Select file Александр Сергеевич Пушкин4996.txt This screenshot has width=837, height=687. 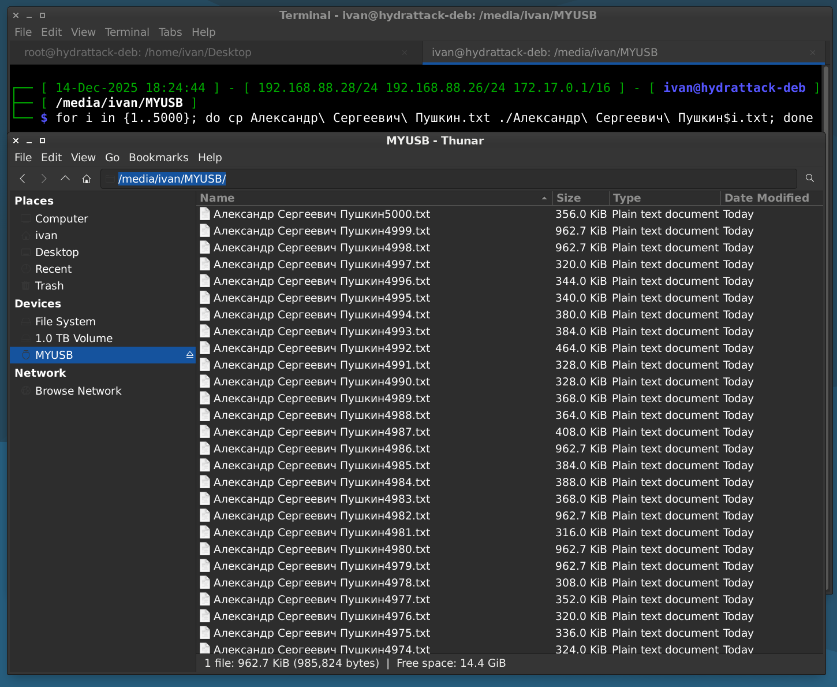pyautogui.click(x=322, y=281)
